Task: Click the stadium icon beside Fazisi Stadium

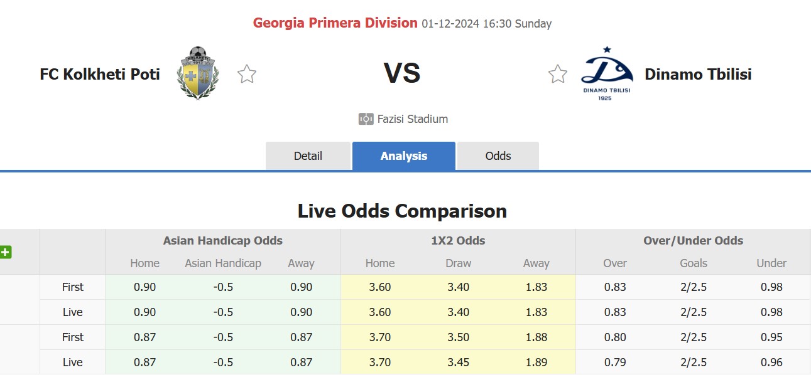Action: [x=366, y=119]
